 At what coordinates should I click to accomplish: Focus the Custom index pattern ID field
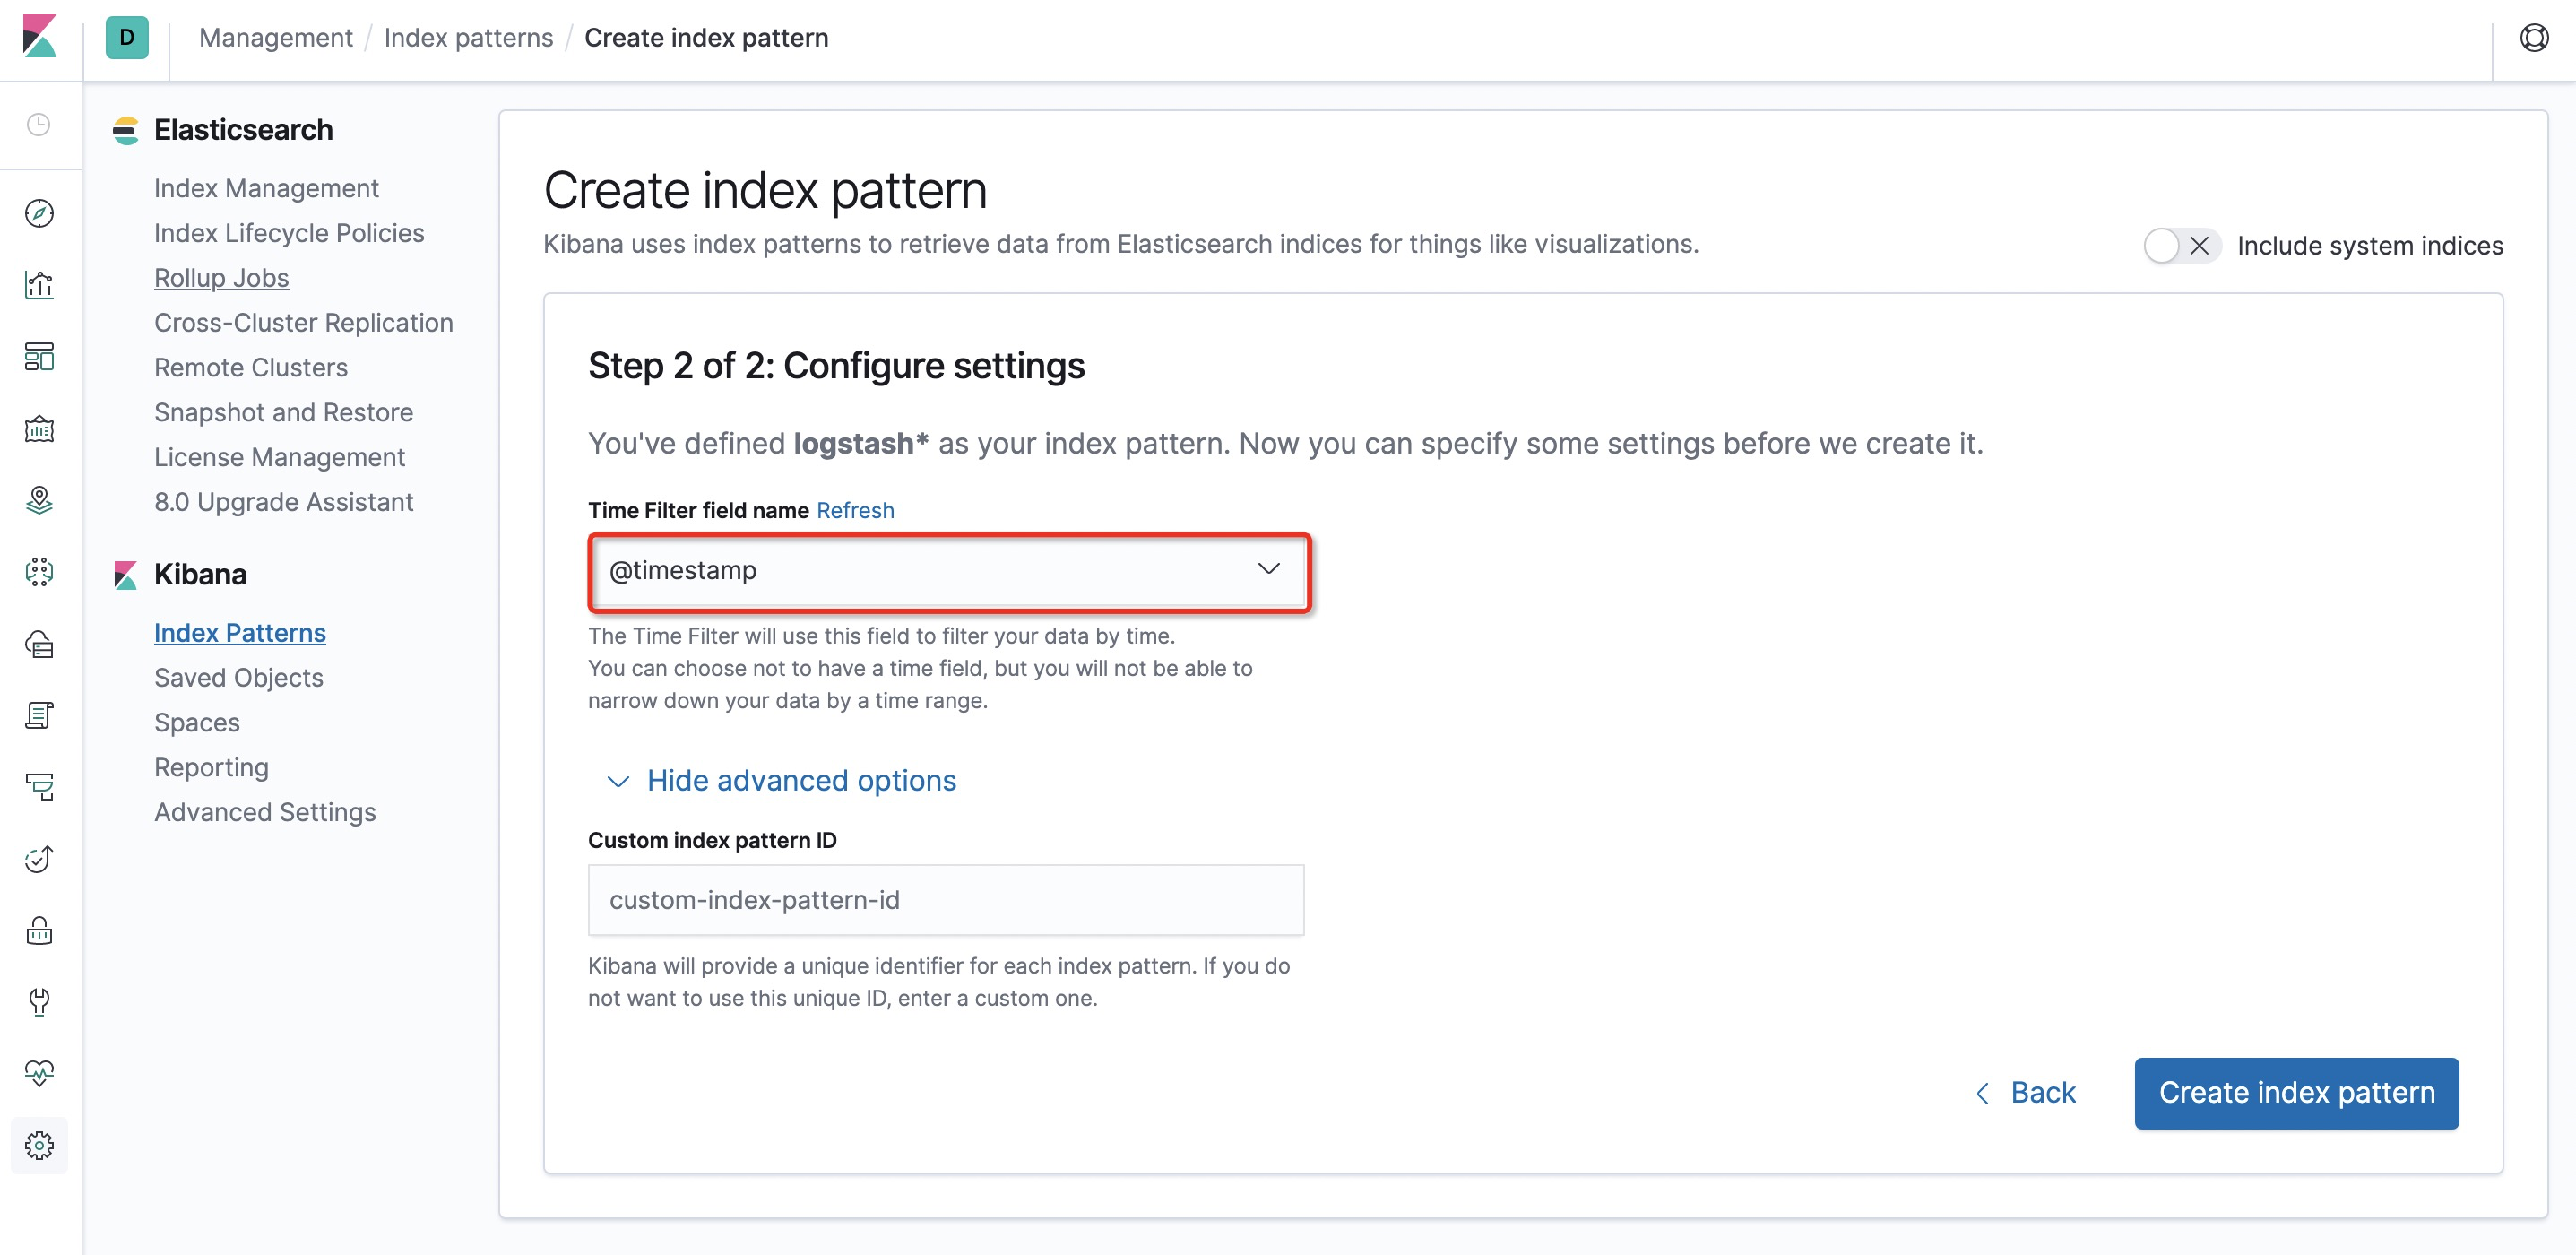pos(945,900)
